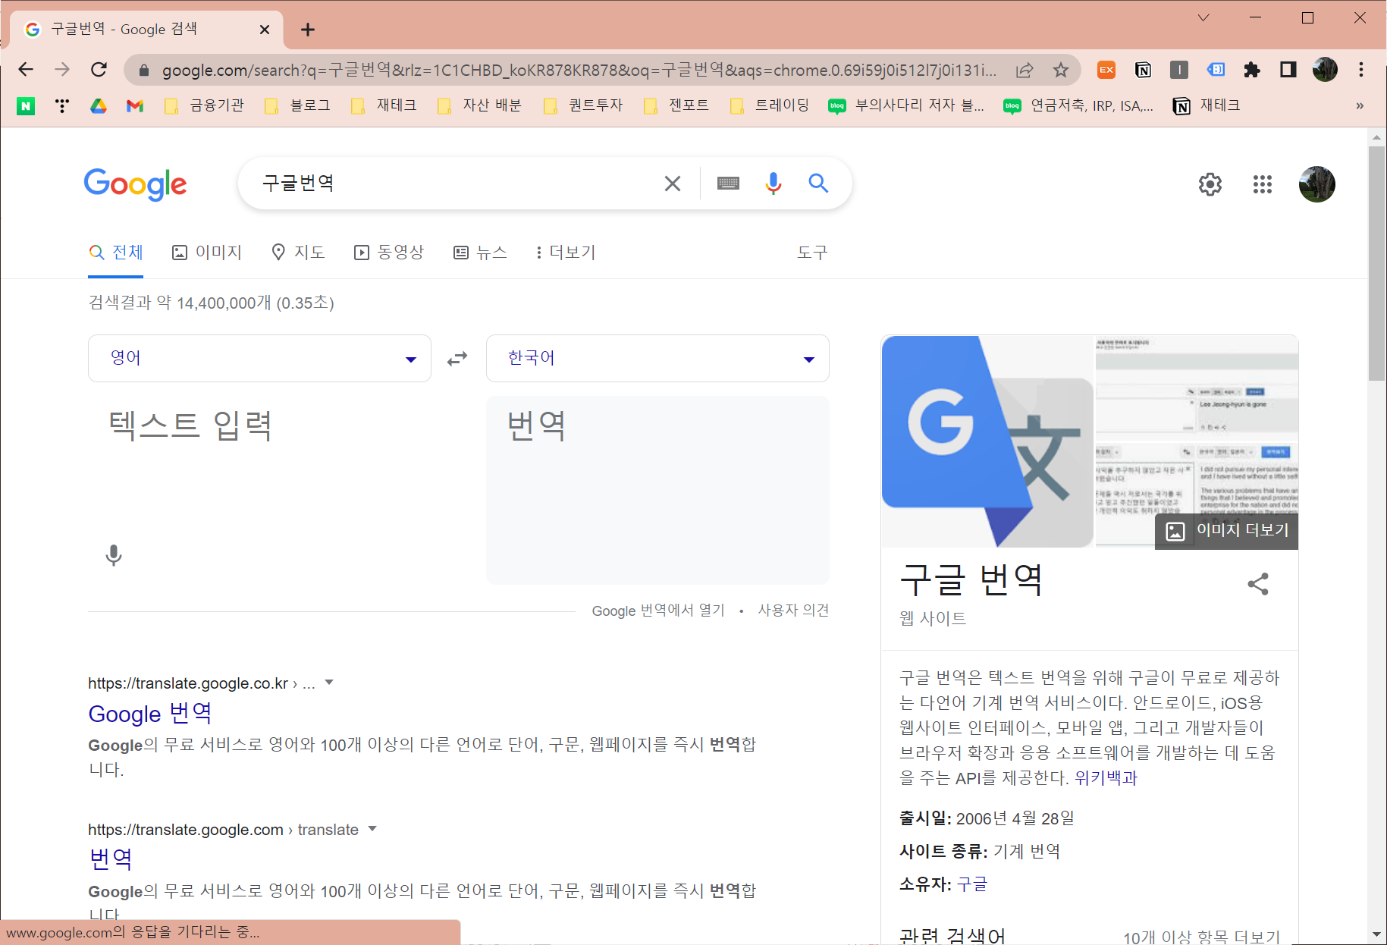Open the 부의사다리 저자 blog bookmark
Viewport: 1387px width, 945px height.
click(907, 105)
